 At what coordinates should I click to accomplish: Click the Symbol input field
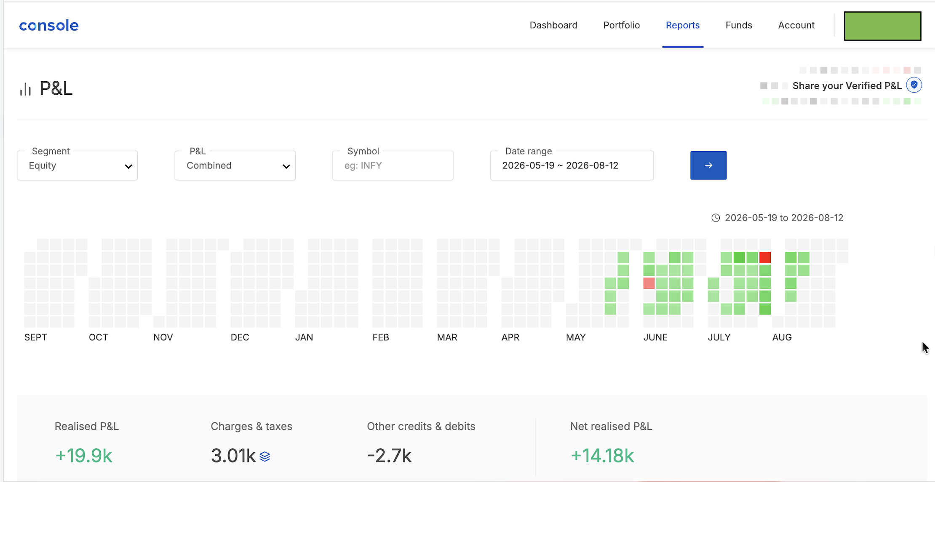point(393,165)
